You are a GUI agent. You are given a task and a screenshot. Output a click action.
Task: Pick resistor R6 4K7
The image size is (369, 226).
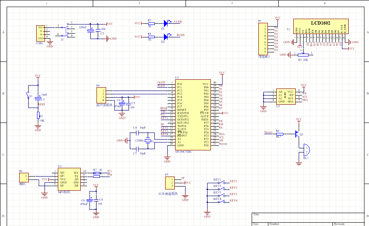pos(280,134)
